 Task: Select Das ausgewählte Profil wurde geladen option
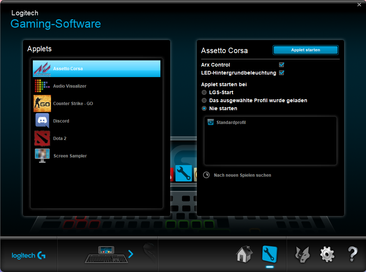[x=204, y=100]
